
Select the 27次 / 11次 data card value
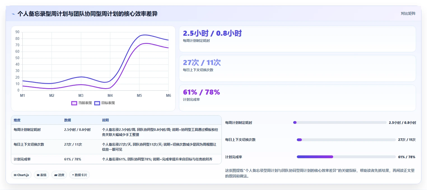tap(202, 62)
